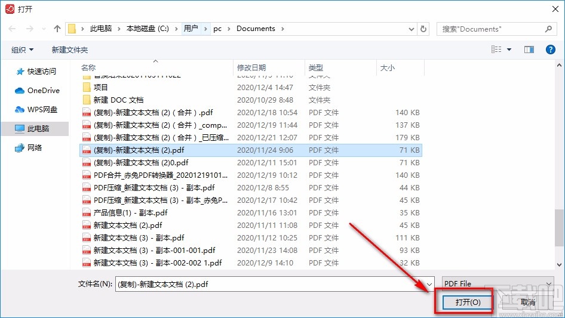The image size is (565, 318).
Task: Select 网络 in sidebar
Action: click(28, 147)
